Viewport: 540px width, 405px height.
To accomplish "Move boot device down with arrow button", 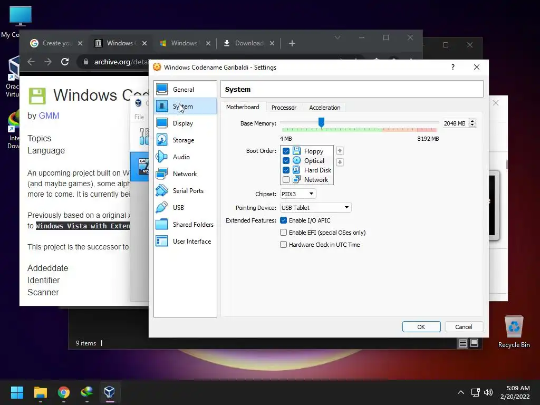I will tap(340, 162).
